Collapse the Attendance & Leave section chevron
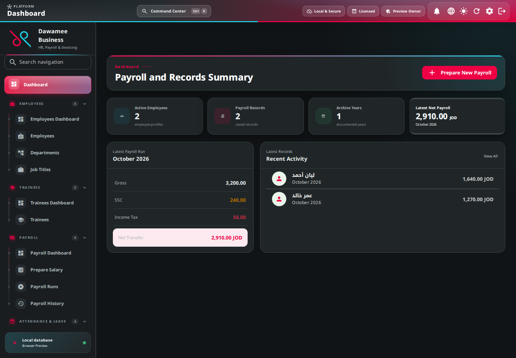The width and height of the screenshot is (516, 358). pos(85,321)
